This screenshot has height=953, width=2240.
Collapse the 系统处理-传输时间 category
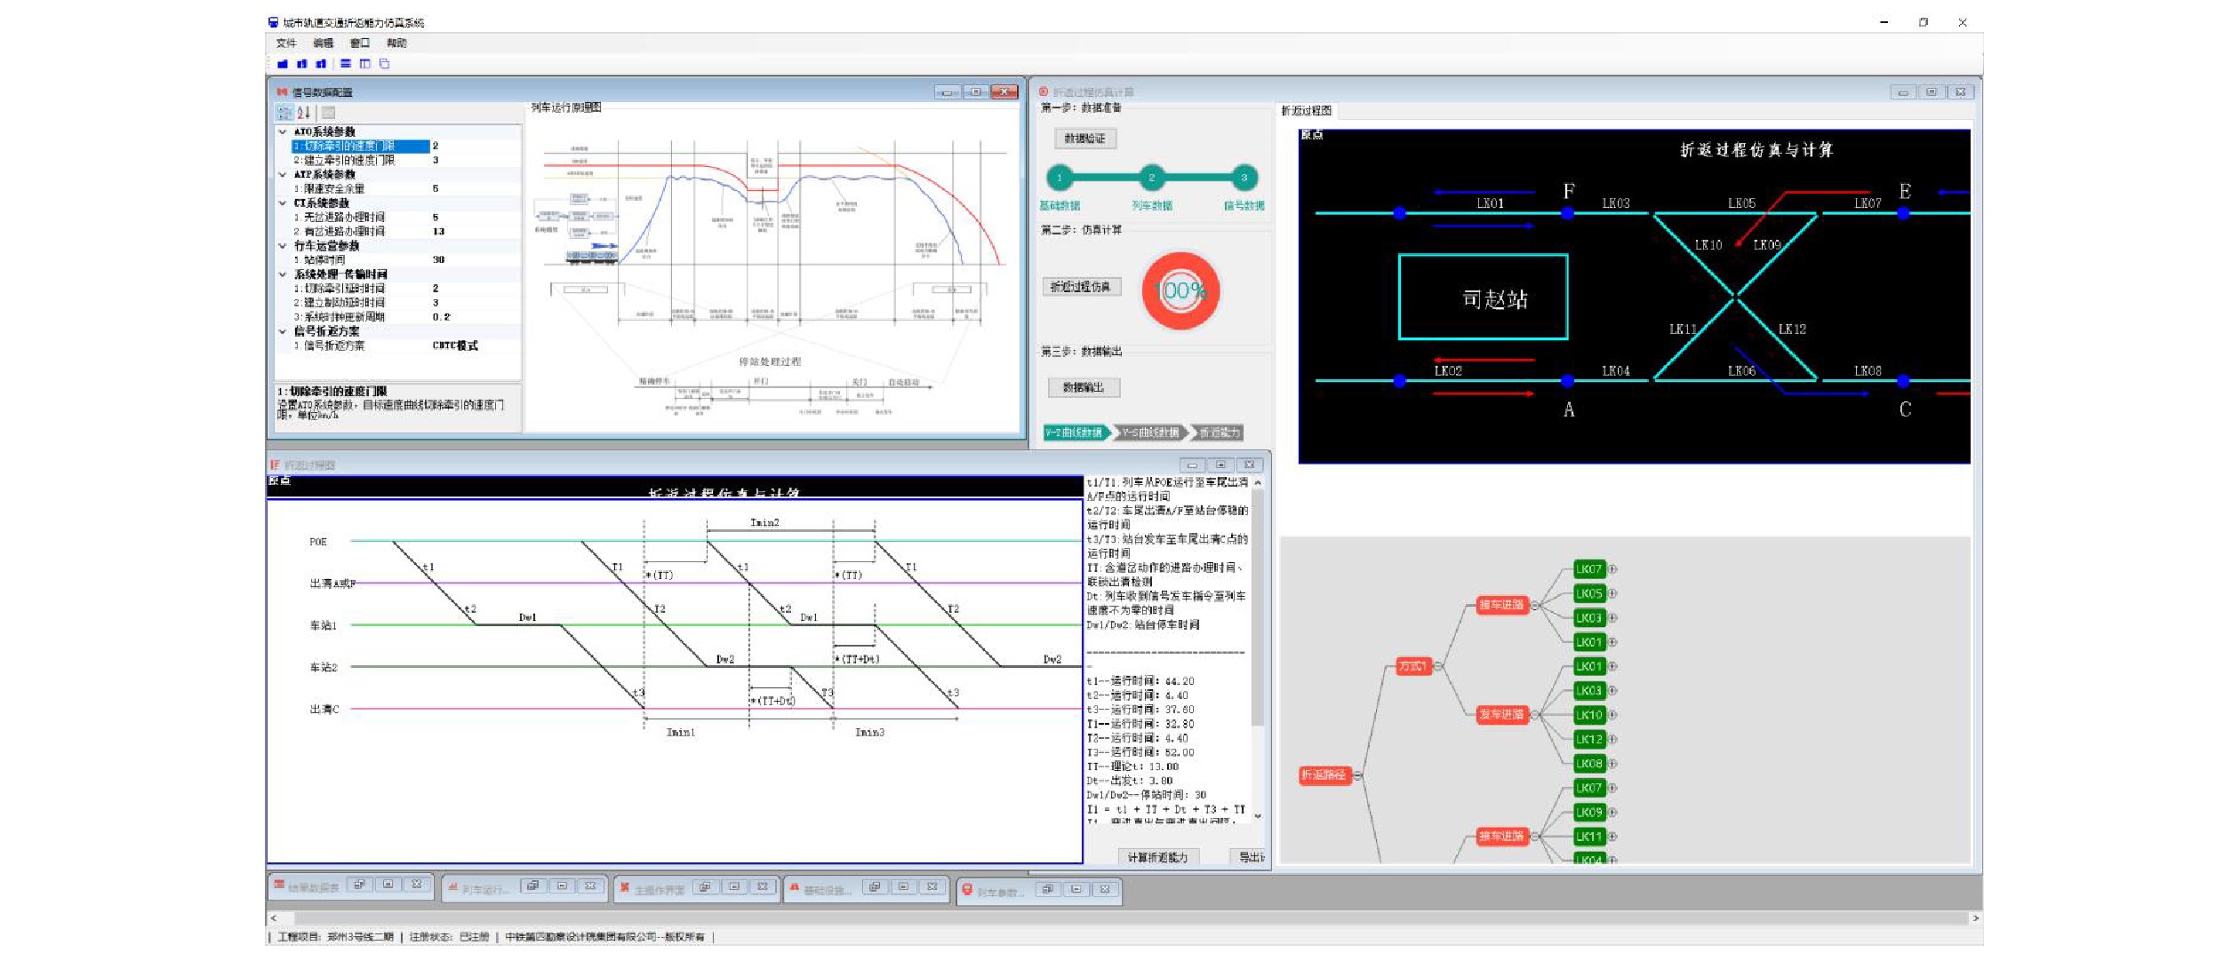[x=283, y=274]
